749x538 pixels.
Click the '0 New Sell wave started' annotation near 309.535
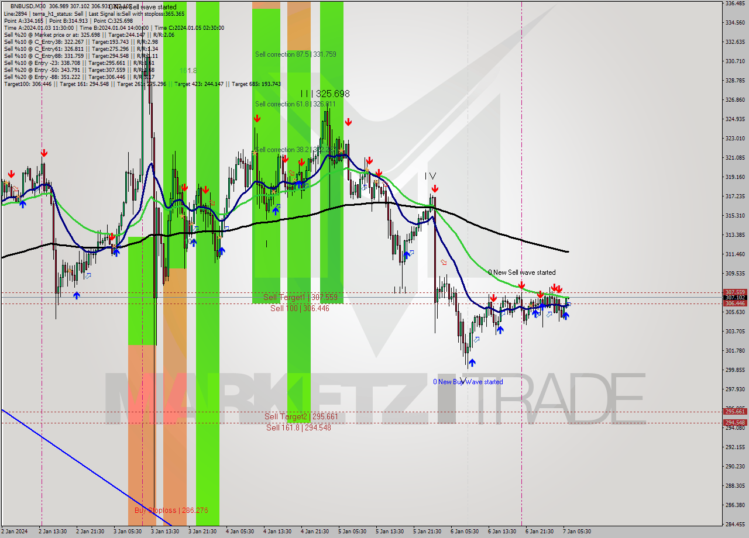(x=522, y=273)
